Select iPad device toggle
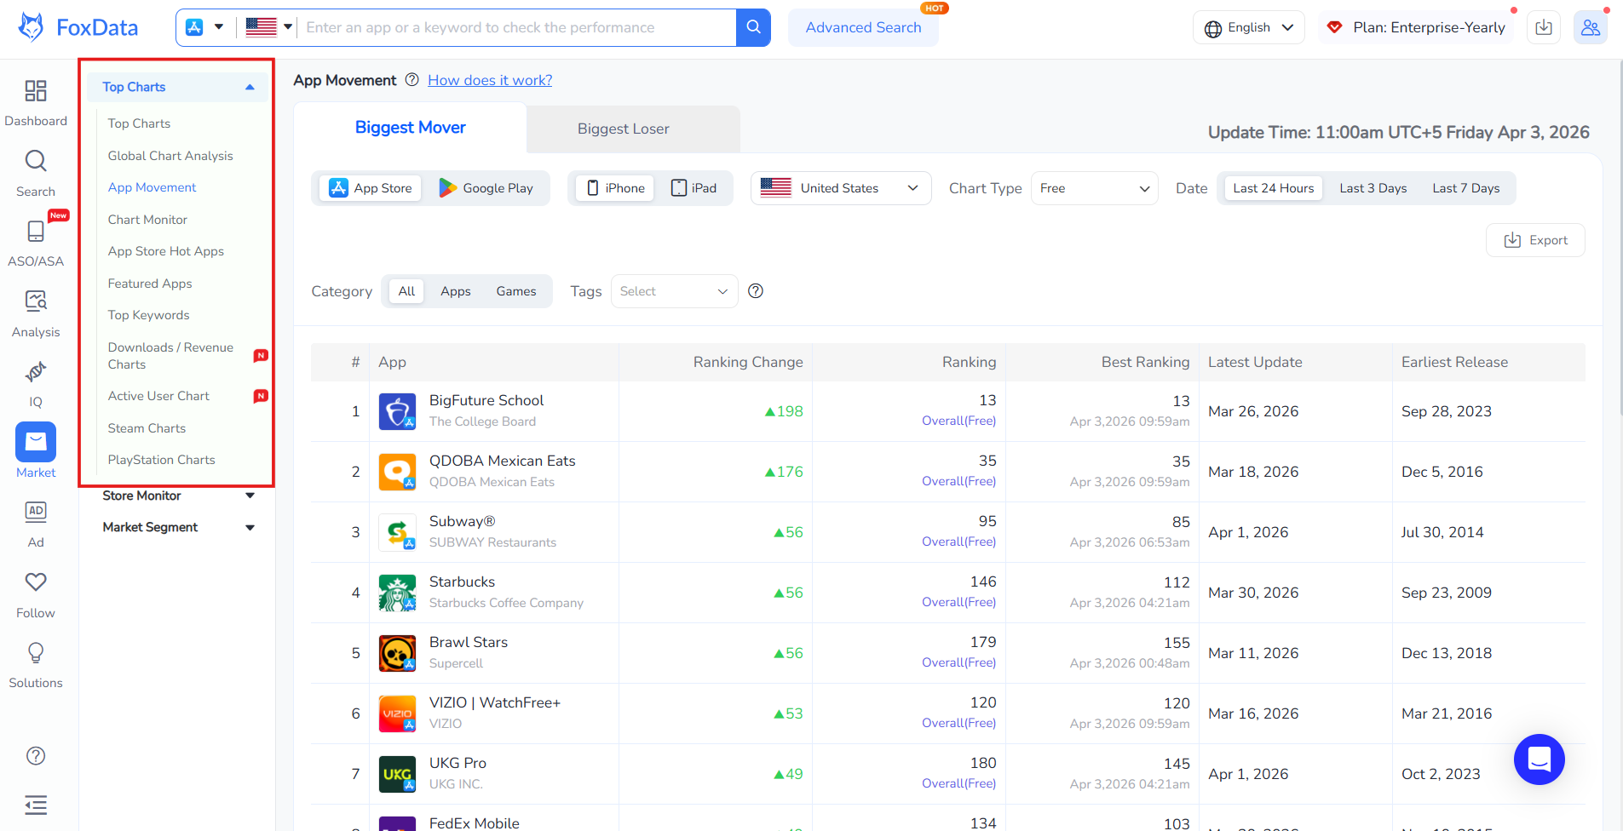 [x=694, y=188]
